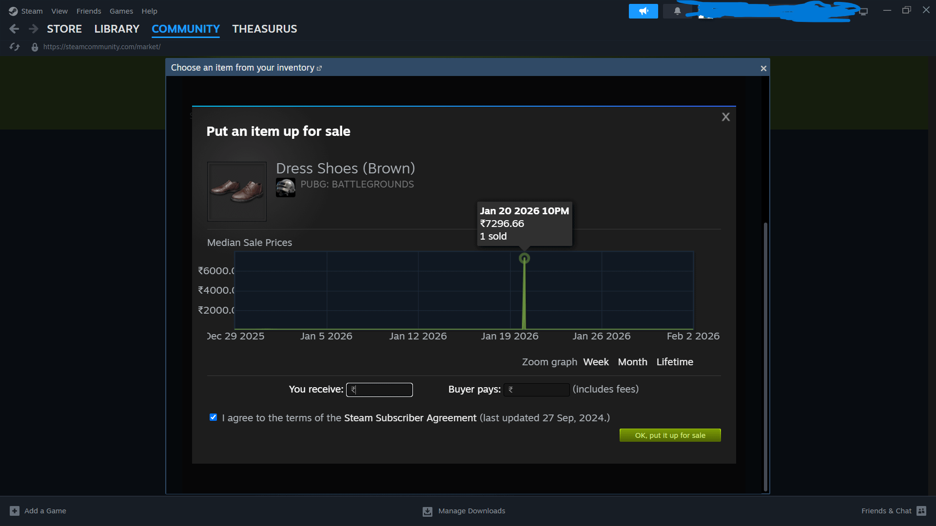Switch to the LIBRARY tab
936x526 pixels.
click(x=117, y=29)
